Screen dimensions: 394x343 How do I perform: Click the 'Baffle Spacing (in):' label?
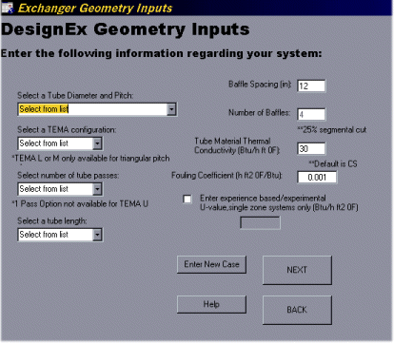pos(260,85)
